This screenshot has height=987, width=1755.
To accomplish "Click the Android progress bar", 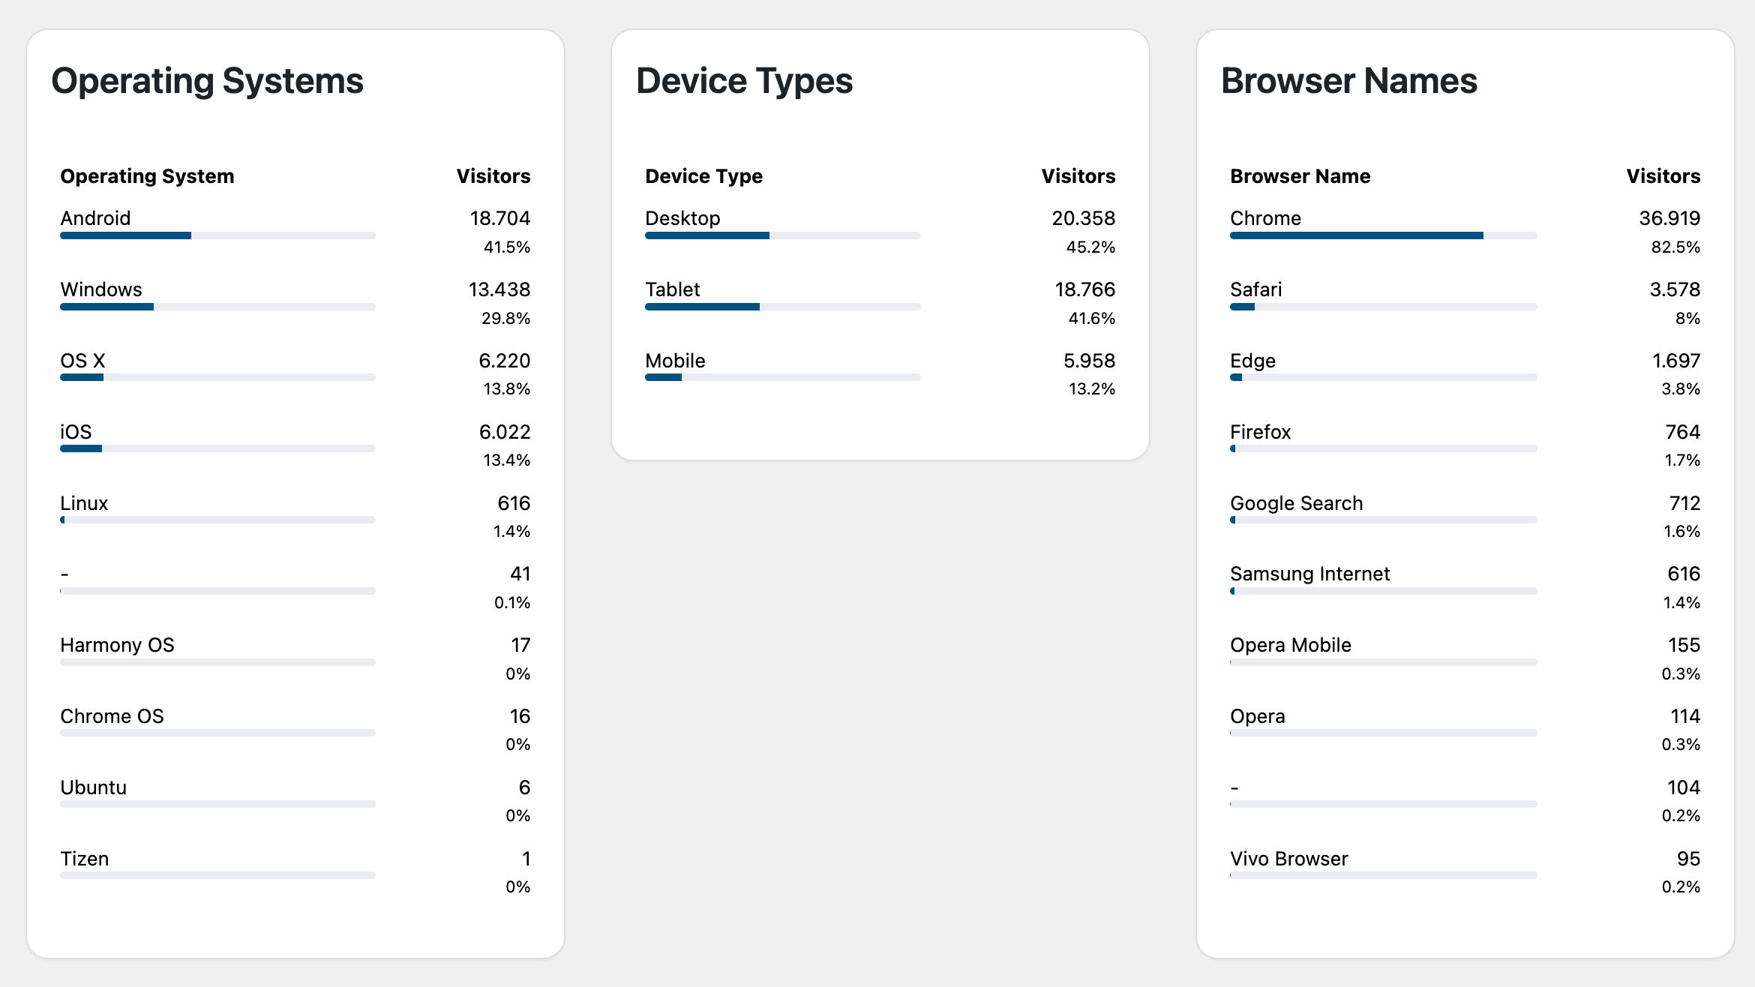I will (217, 235).
